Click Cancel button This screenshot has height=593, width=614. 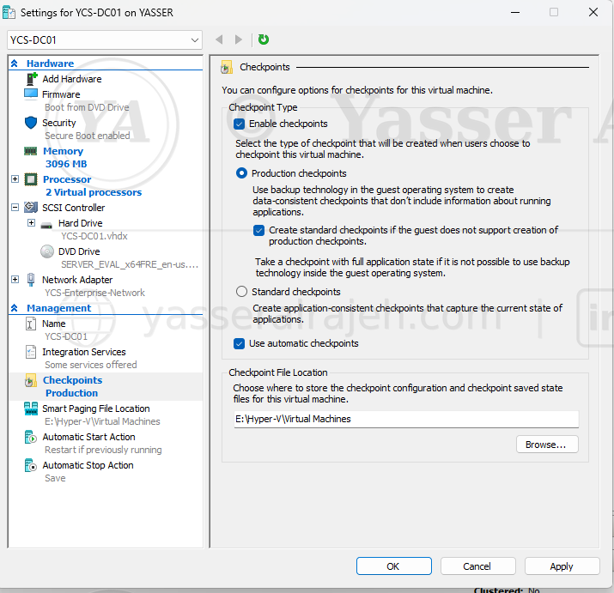[x=477, y=566]
